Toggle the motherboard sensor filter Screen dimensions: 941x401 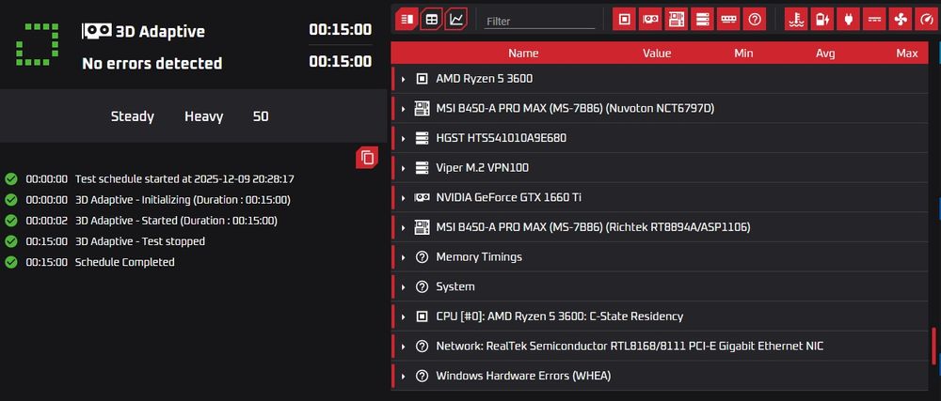[677, 20]
